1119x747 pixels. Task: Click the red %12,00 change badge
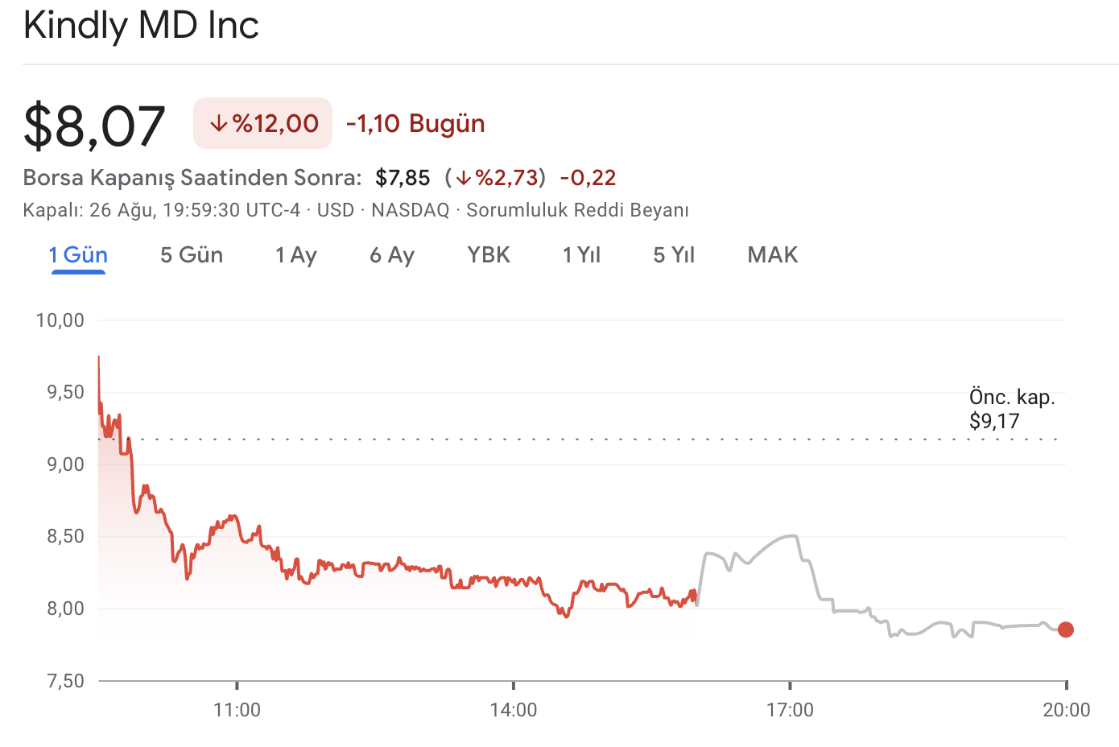pyautogui.click(x=262, y=123)
